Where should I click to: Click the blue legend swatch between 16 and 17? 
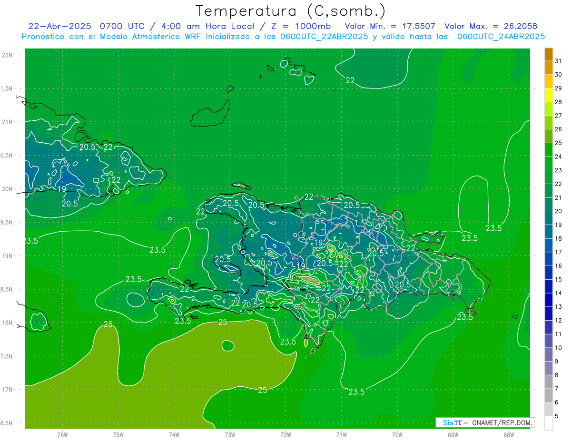click(x=549, y=259)
